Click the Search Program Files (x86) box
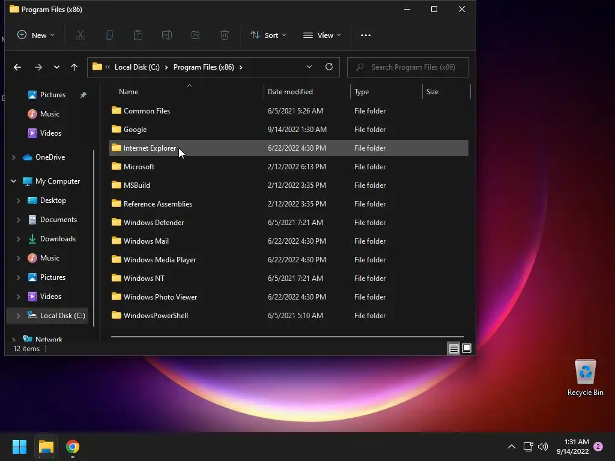The height and width of the screenshot is (461, 615). [x=408, y=67]
